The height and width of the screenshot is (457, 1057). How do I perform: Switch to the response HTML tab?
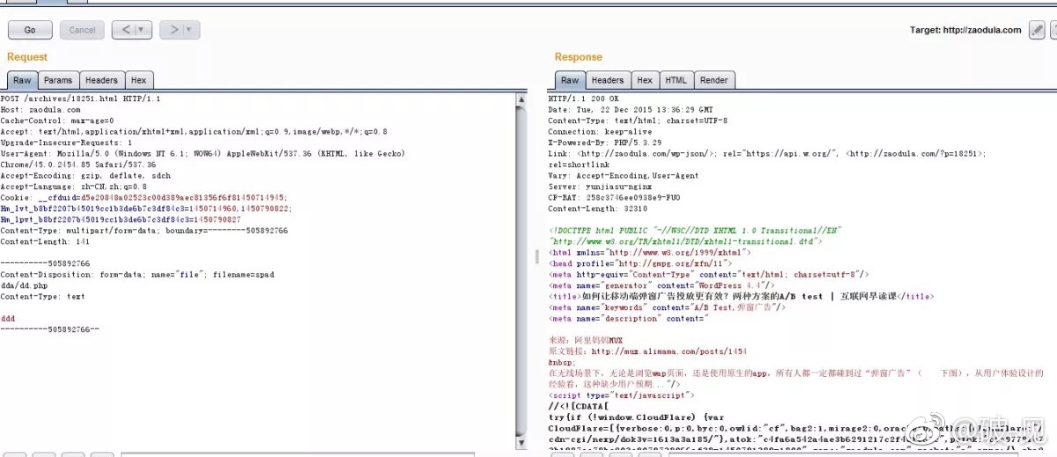click(x=676, y=80)
